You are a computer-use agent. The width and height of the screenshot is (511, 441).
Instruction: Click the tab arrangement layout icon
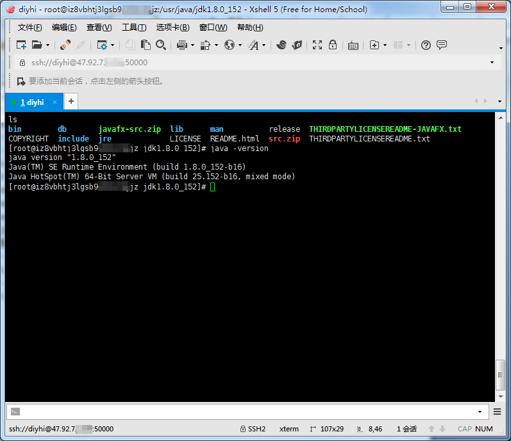coord(398,45)
